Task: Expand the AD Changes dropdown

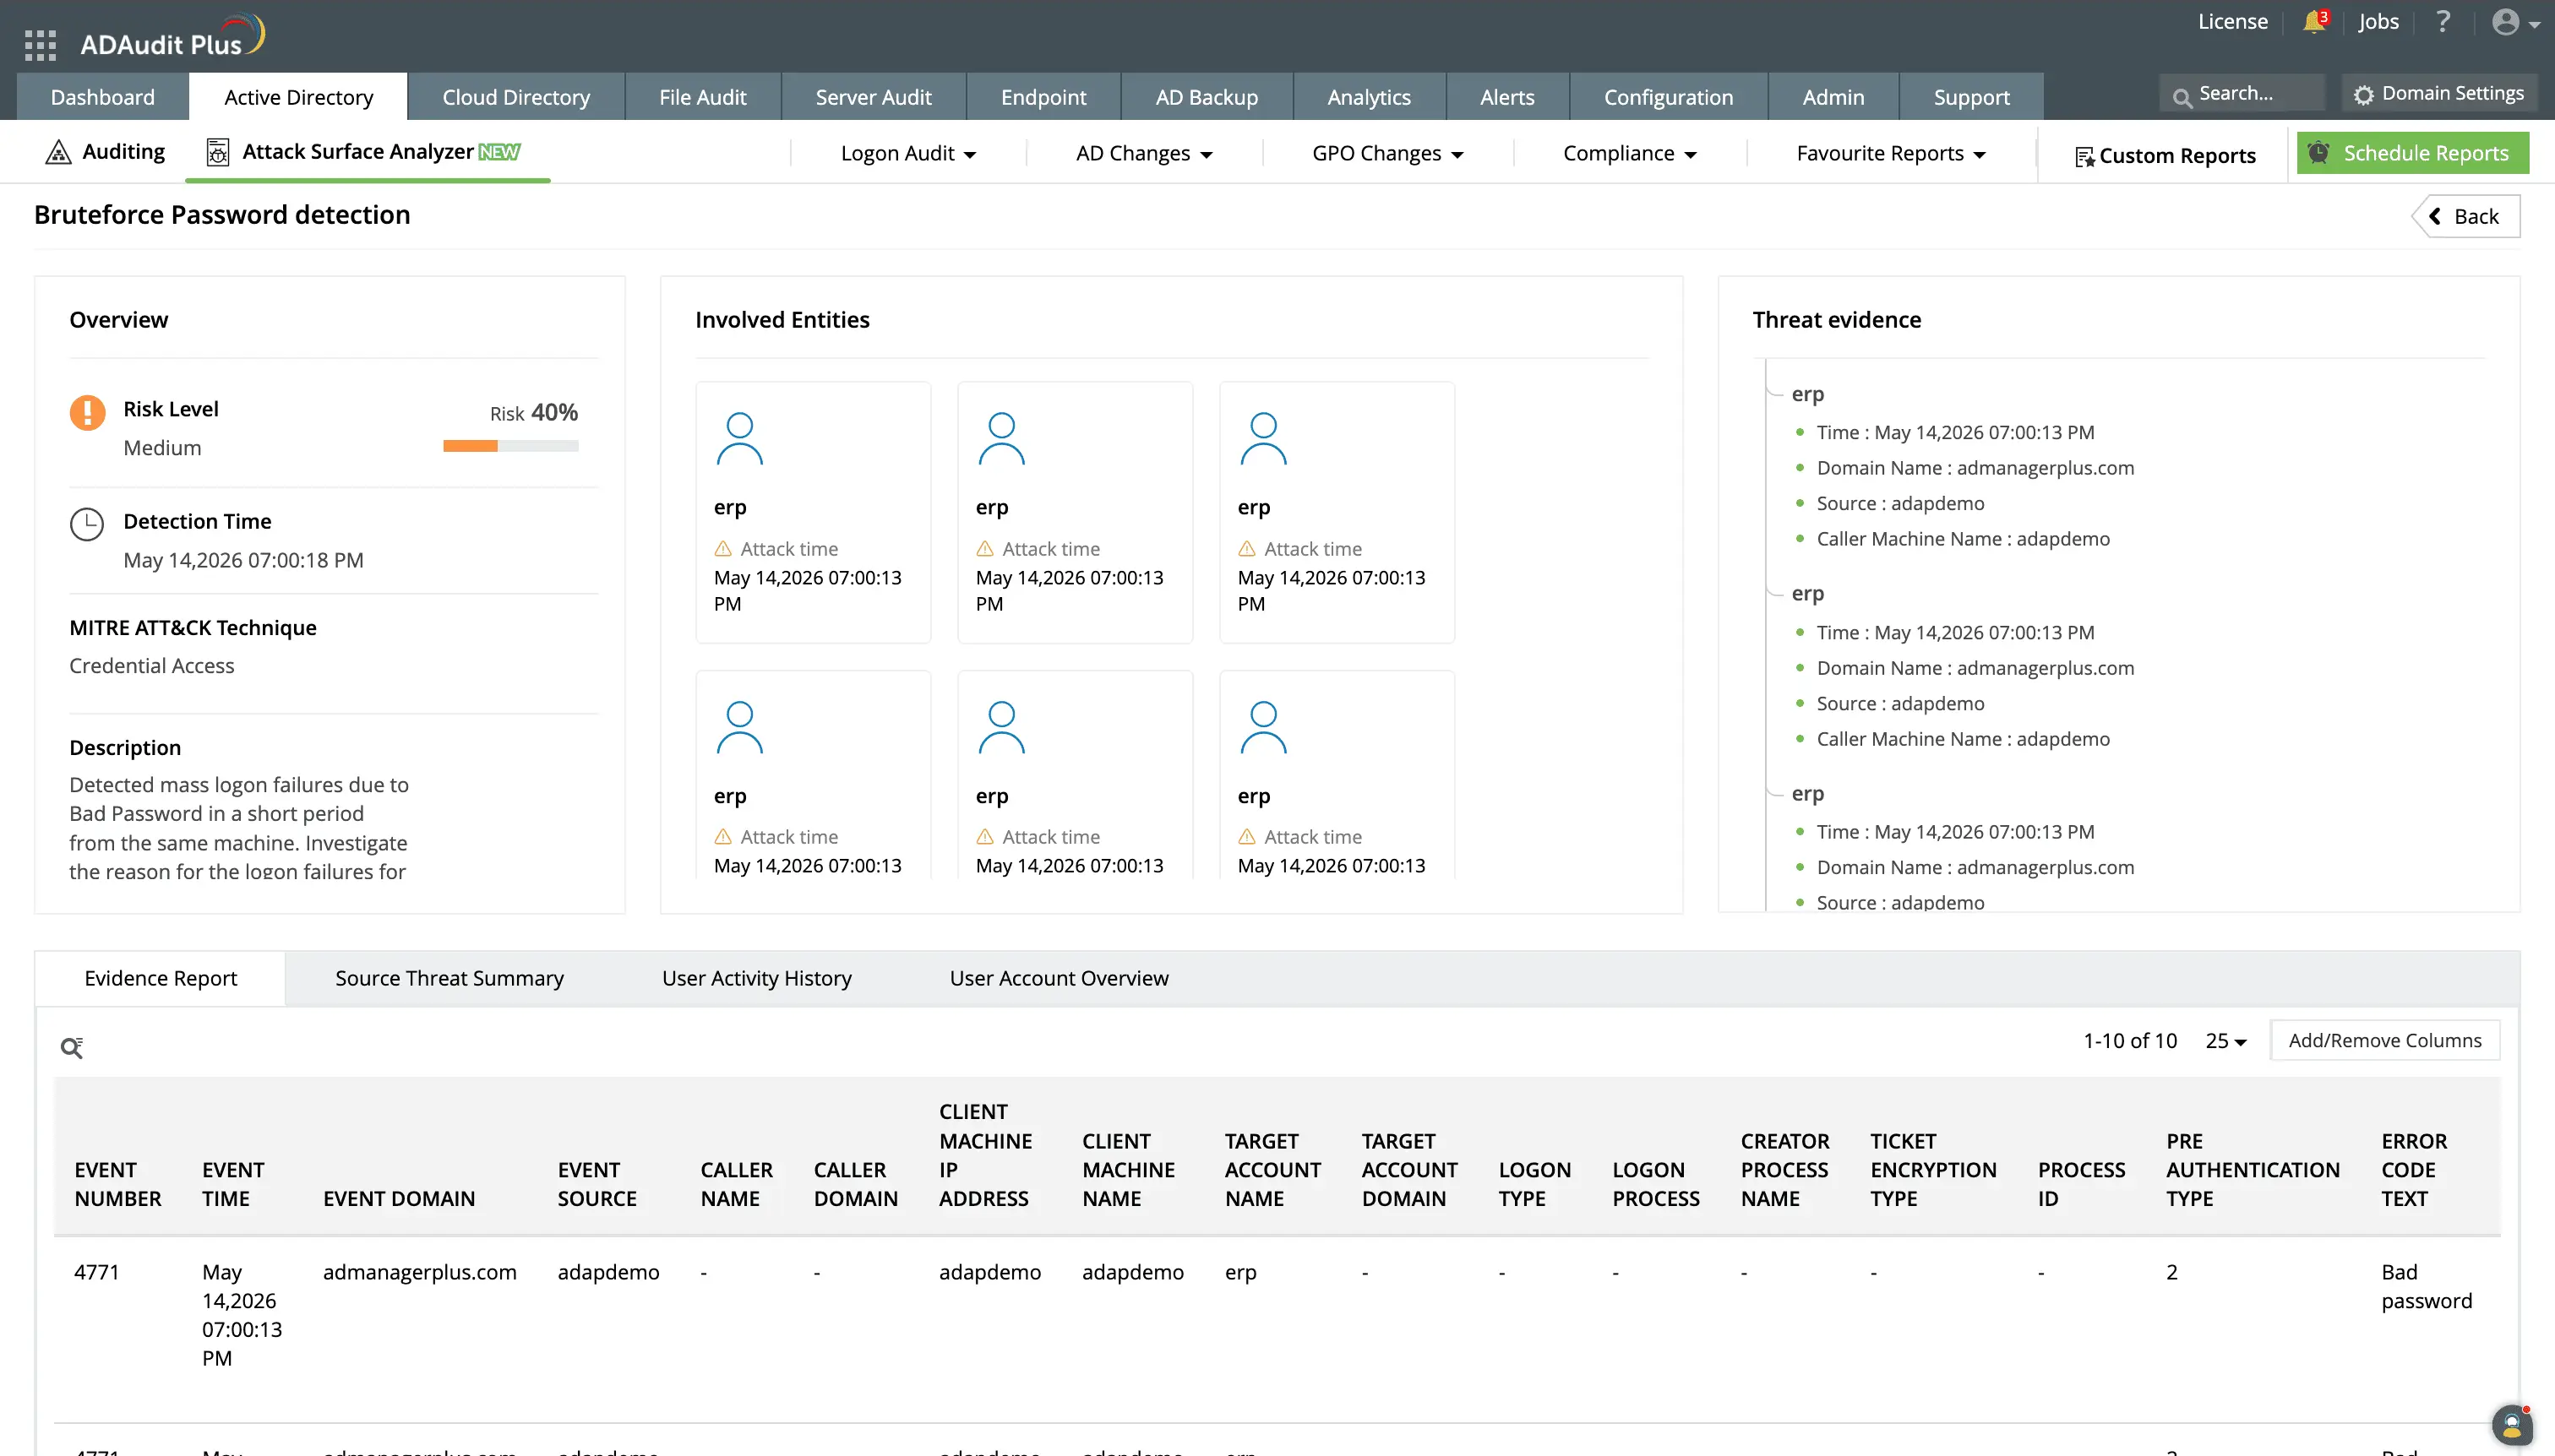Action: (x=1145, y=153)
